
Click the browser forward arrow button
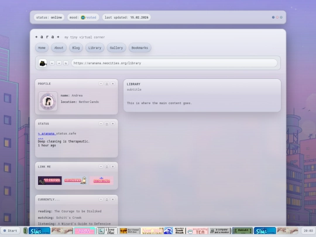tap(59, 63)
